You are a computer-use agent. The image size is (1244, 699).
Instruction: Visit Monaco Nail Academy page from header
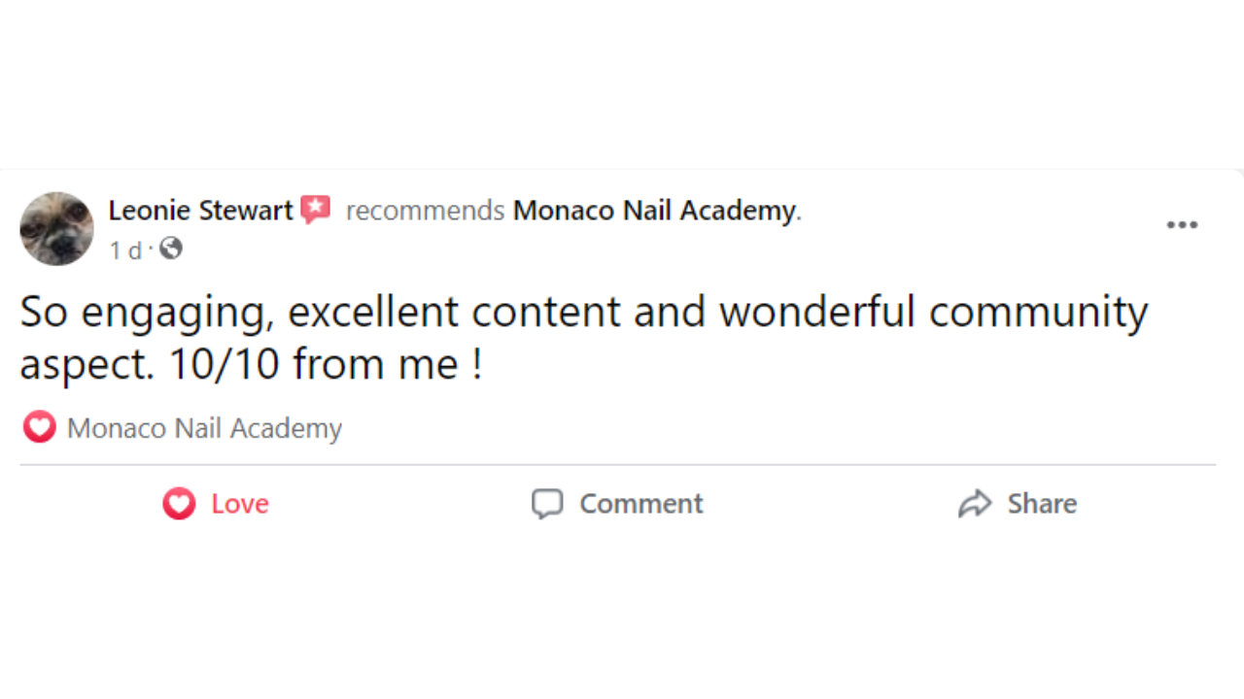pyautogui.click(x=654, y=211)
